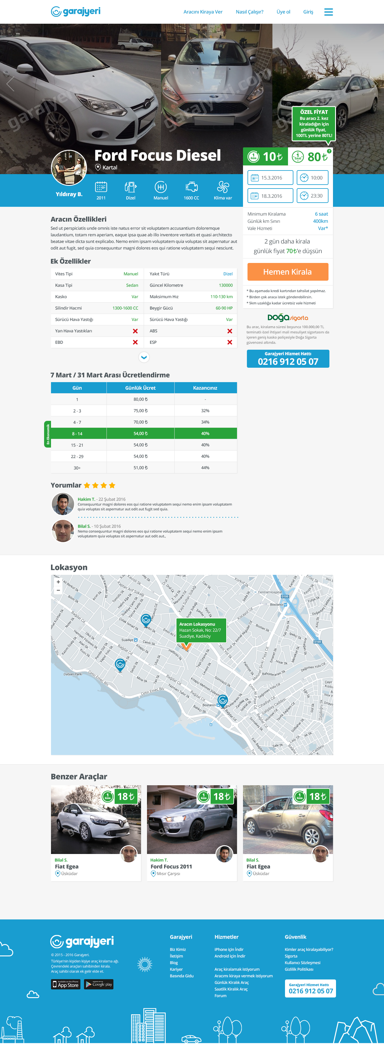
Task: Open start time field 10:00
Action: 312,177
